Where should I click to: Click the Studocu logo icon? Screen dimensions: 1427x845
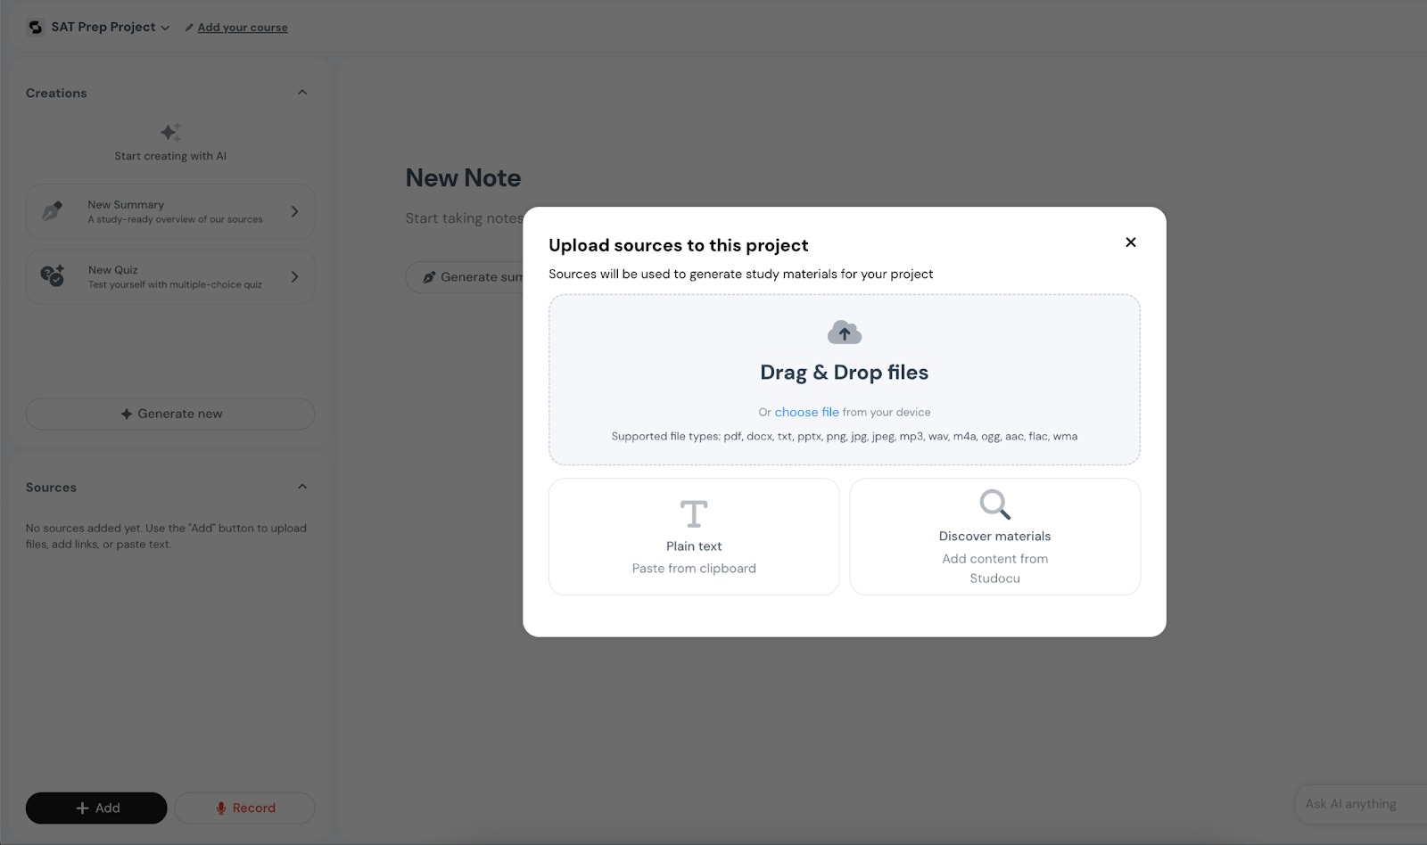[36, 28]
